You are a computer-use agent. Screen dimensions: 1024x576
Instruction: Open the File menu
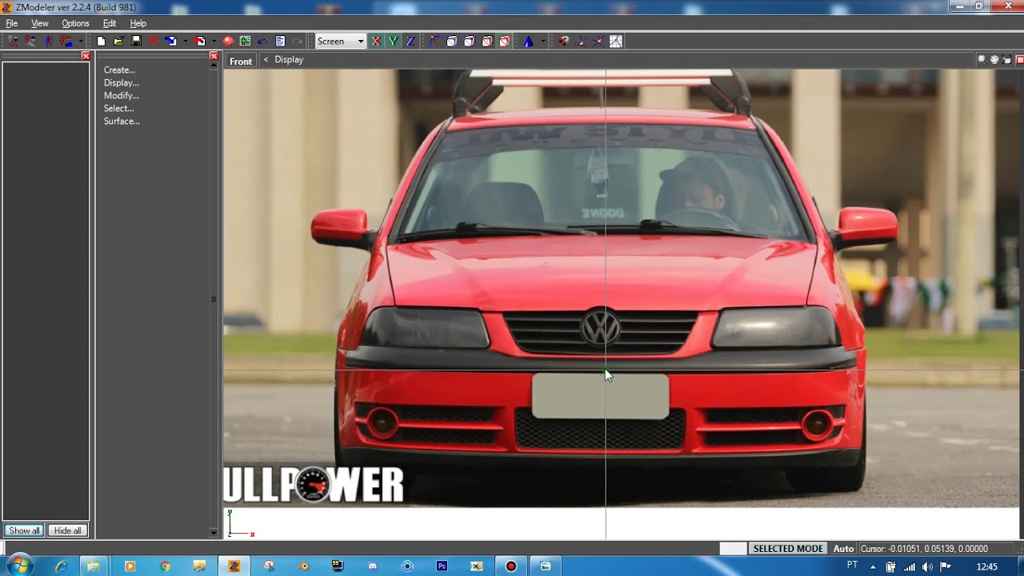pyautogui.click(x=12, y=23)
